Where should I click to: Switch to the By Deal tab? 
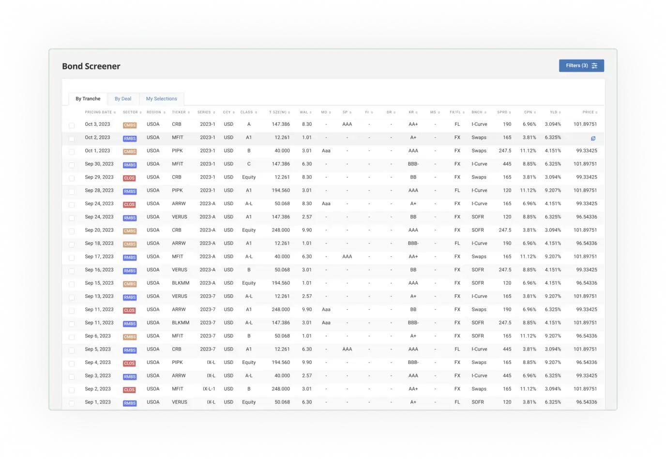pyautogui.click(x=123, y=99)
